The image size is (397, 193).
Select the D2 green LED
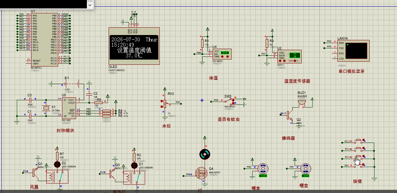pos(57,164)
